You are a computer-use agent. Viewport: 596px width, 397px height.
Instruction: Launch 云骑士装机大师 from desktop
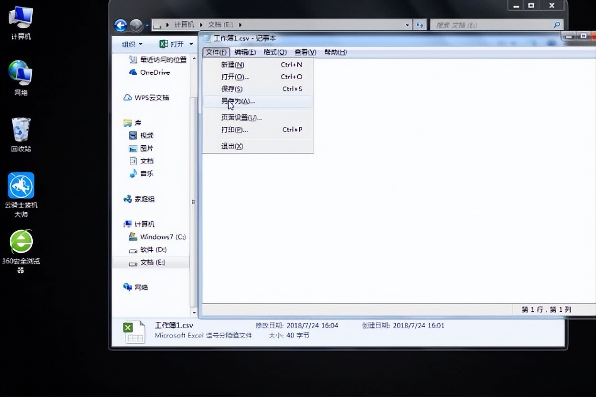point(21,195)
